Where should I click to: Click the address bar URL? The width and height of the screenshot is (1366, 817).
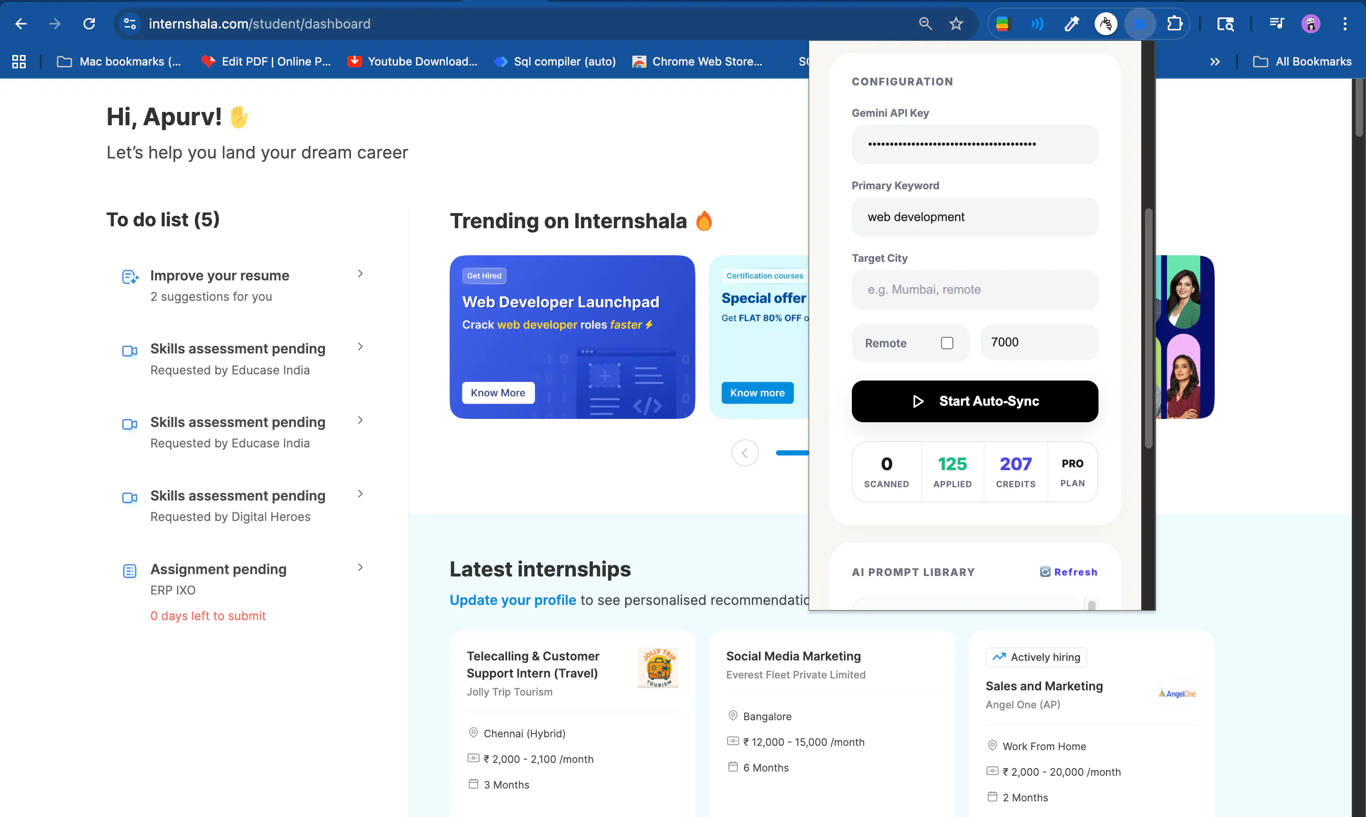pyautogui.click(x=259, y=24)
